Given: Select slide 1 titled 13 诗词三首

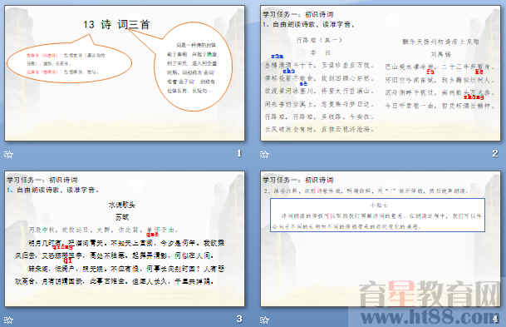Looking at the screenshot, I should coord(125,73).
